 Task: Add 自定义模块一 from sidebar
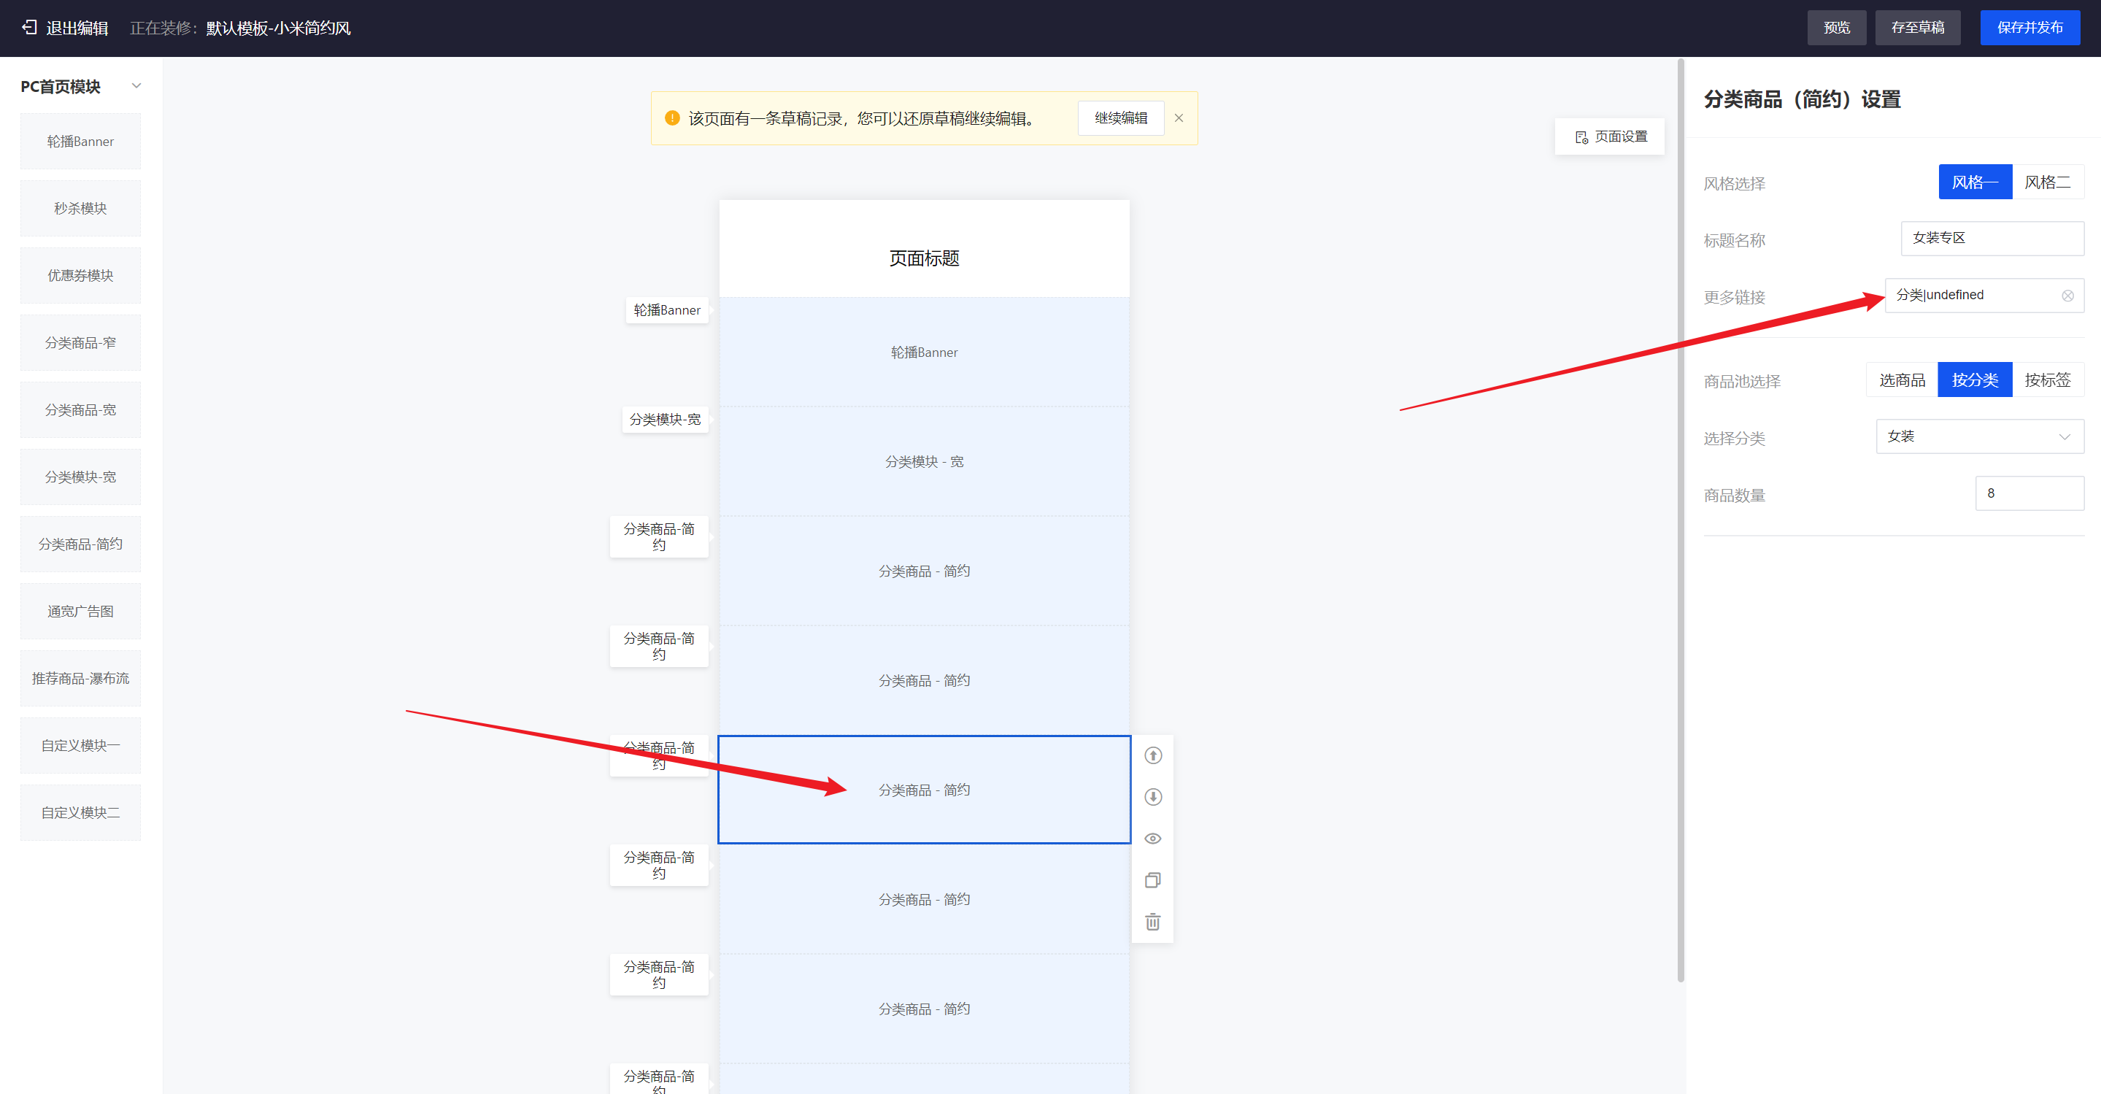click(81, 746)
